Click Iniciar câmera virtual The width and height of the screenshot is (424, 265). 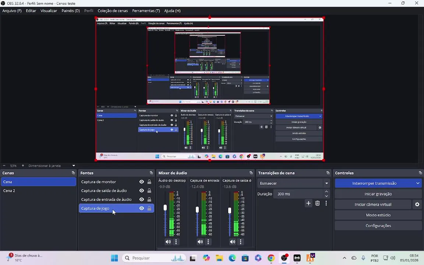point(373,204)
